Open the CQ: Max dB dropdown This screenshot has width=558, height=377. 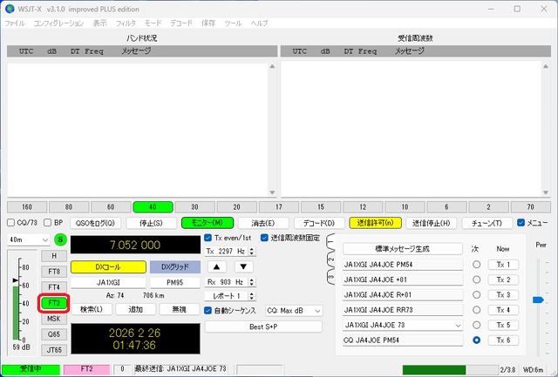click(x=294, y=311)
